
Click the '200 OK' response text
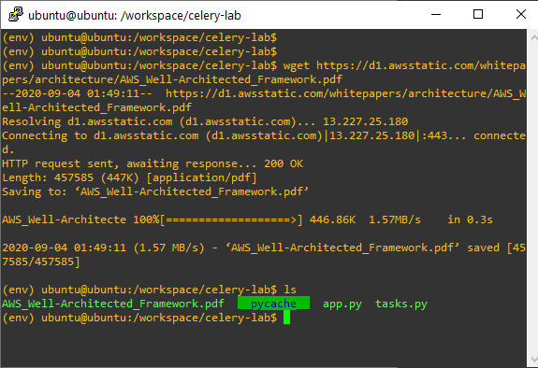(x=284, y=163)
